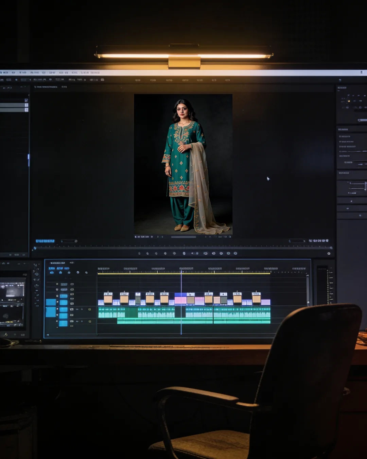Open the button editor icon ending the transport row
367x459 pixels.
tap(329, 253)
